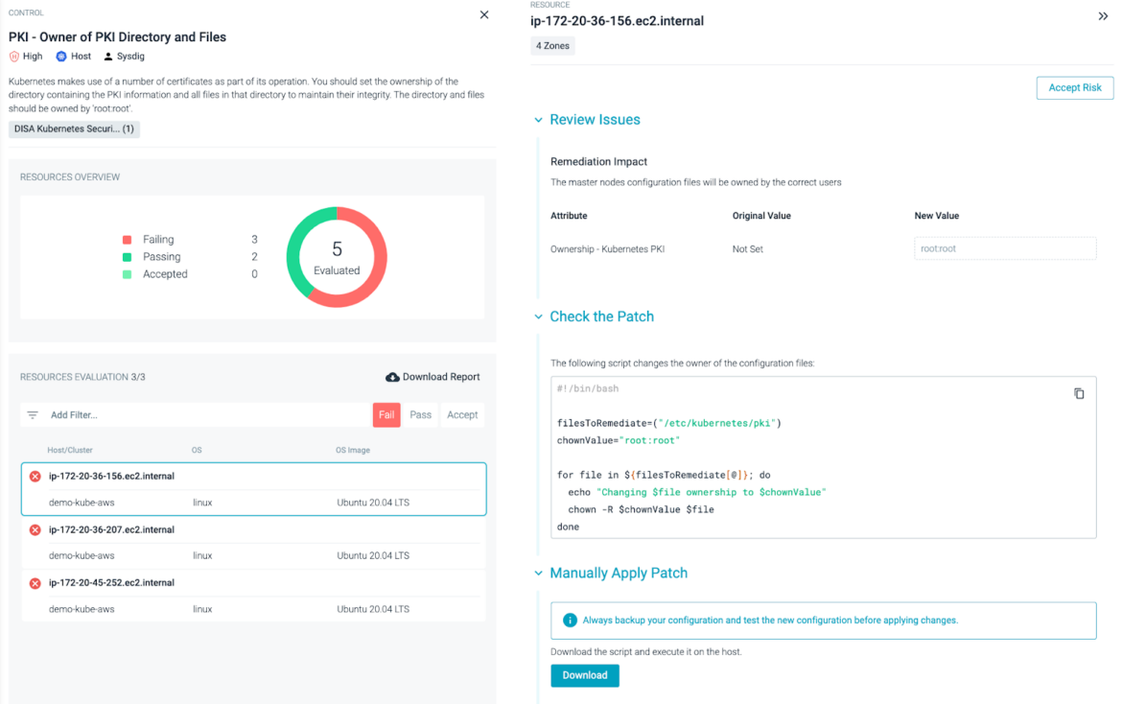Click the Accept Risk button
The width and height of the screenshot is (1122, 704).
(1074, 87)
